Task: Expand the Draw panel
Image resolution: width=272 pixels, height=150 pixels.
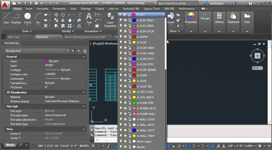Action: [27, 31]
